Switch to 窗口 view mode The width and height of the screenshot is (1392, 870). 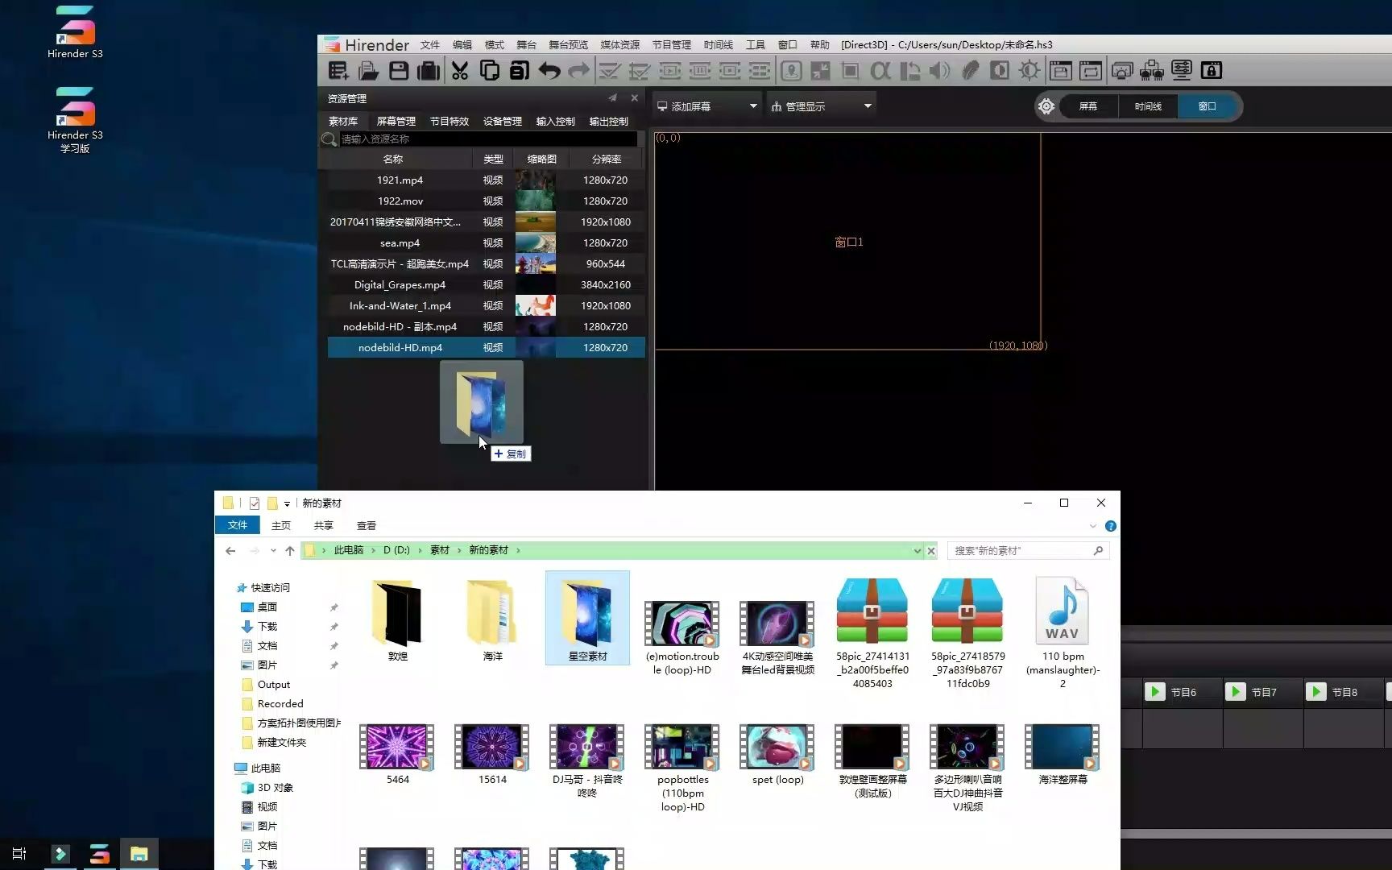pos(1207,106)
